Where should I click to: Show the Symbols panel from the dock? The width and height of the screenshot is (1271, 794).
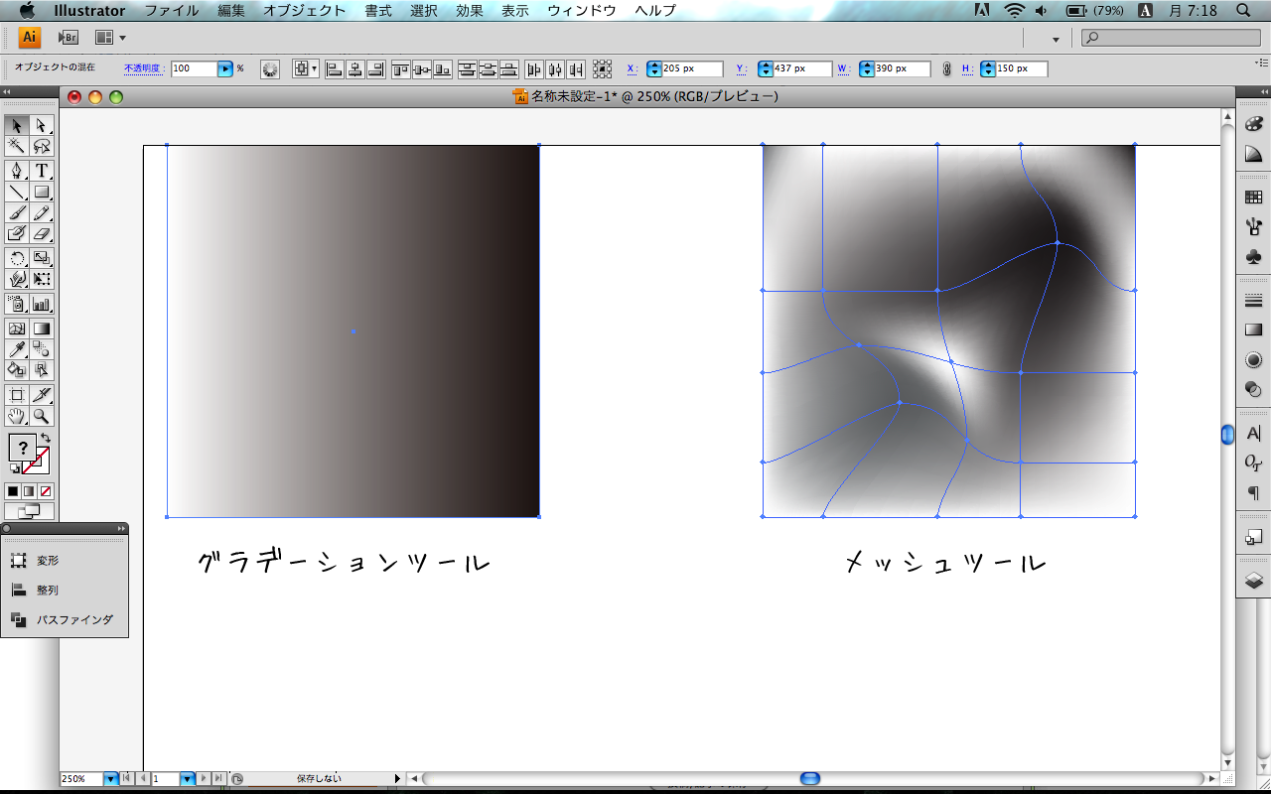1253,256
